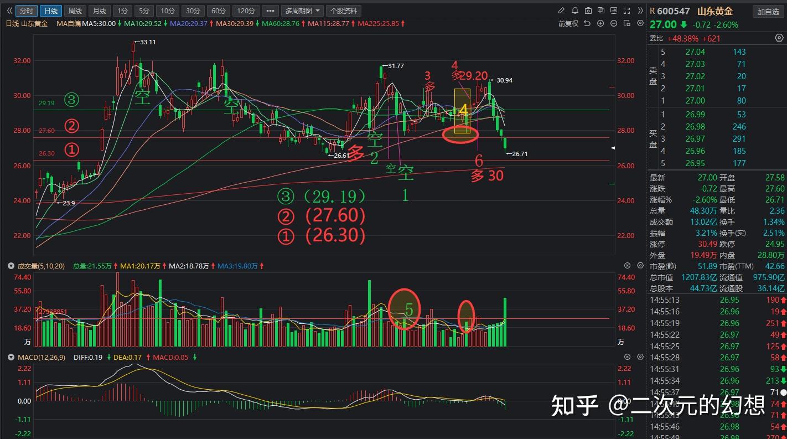The height and width of the screenshot is (439, 787).
Task: Click the MA自编 indicator label
Action: 69,23
